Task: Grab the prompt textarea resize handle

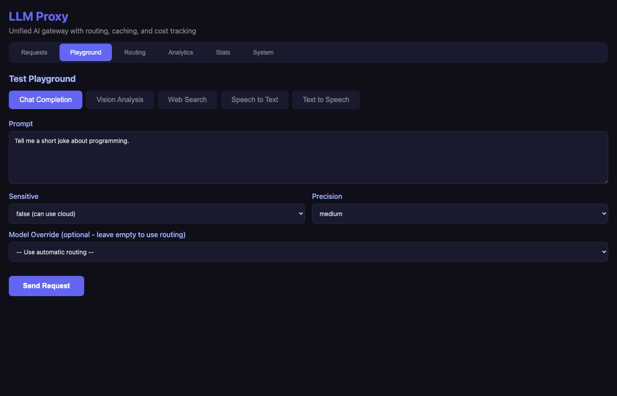Action: click(606, 181)
